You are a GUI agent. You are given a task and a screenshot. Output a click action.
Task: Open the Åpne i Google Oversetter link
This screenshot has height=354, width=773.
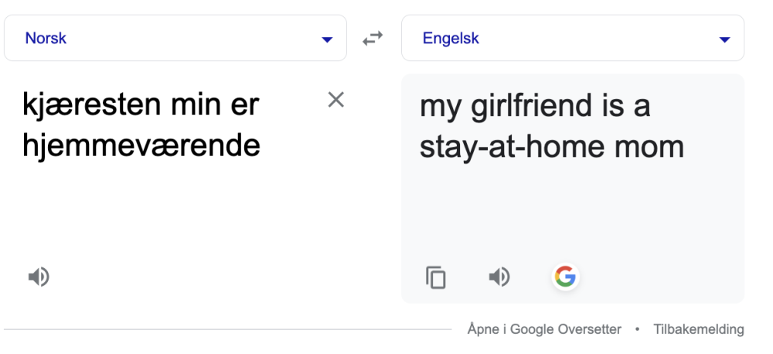coord(544,328)
